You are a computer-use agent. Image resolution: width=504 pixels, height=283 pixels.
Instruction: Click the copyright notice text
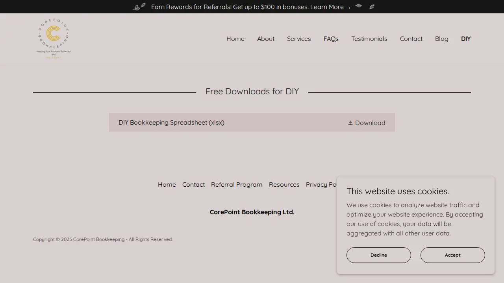point(103,239)
